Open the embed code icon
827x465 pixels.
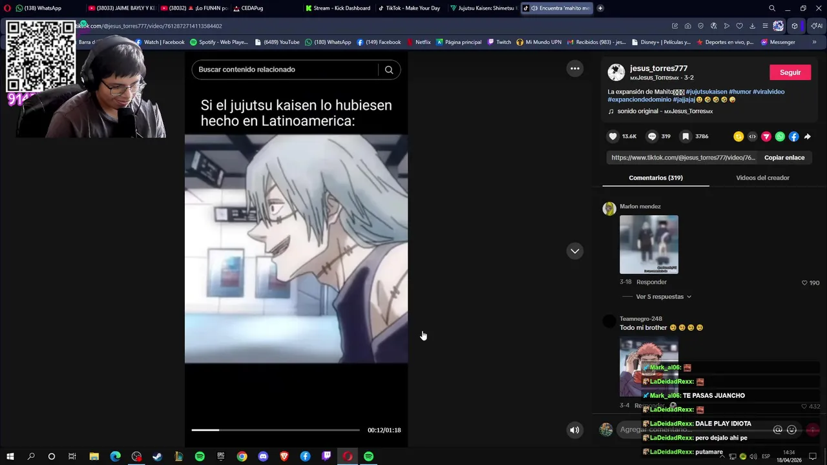(752, 136)
